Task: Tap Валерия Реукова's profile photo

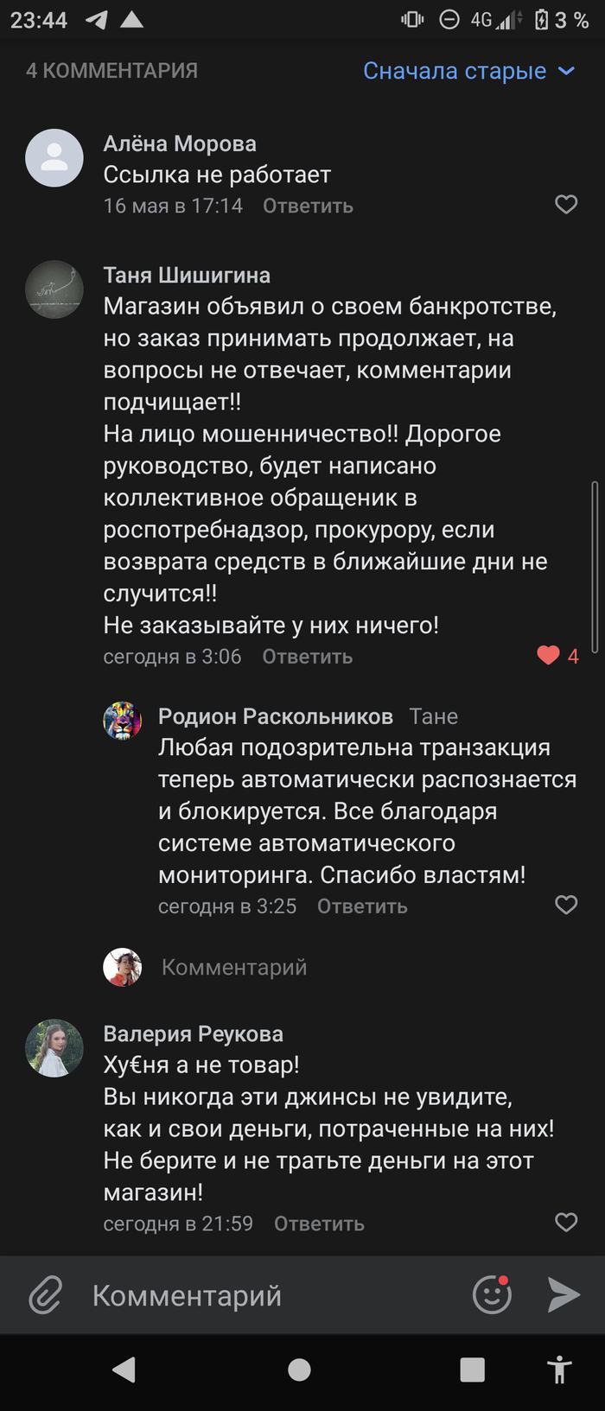Action: click(x=54, y=1048)
